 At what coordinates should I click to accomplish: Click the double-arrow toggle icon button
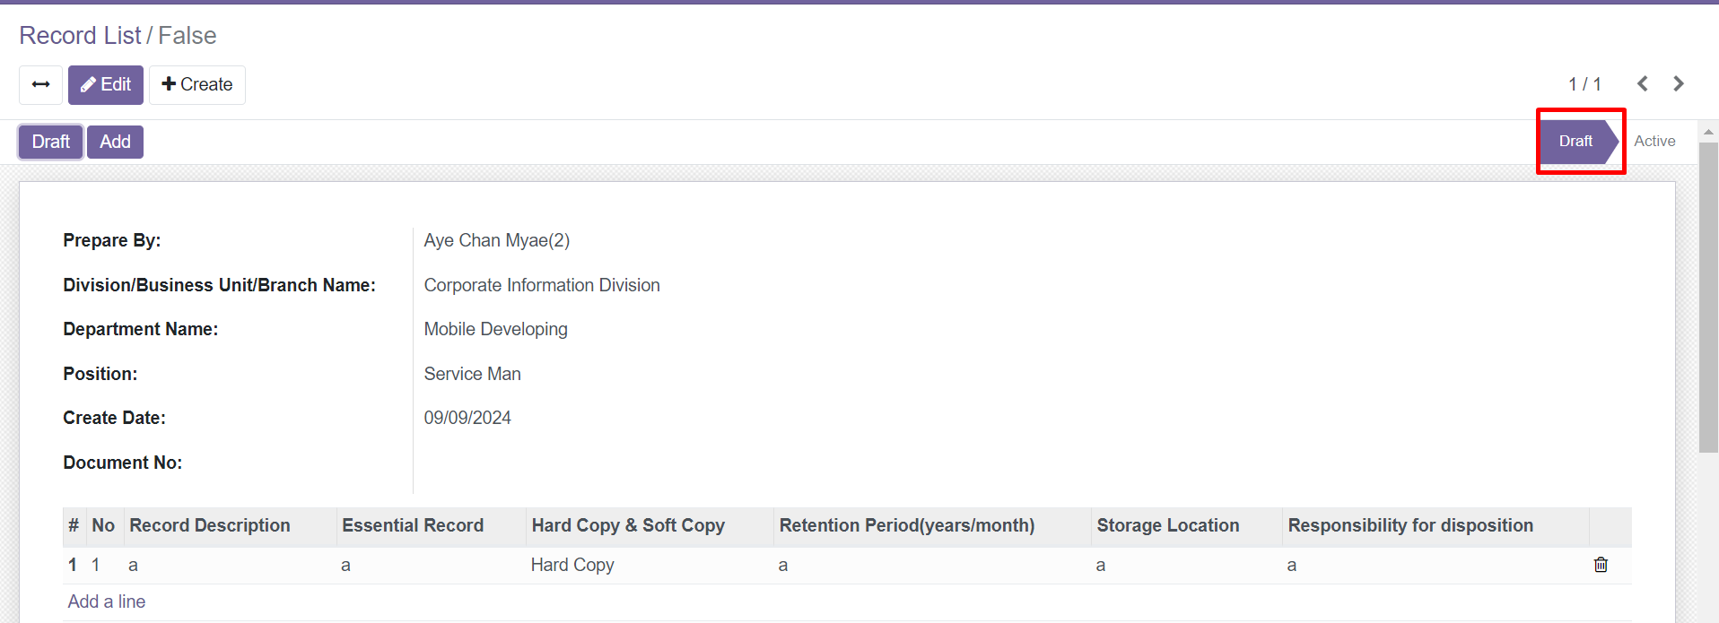point(40,85)
